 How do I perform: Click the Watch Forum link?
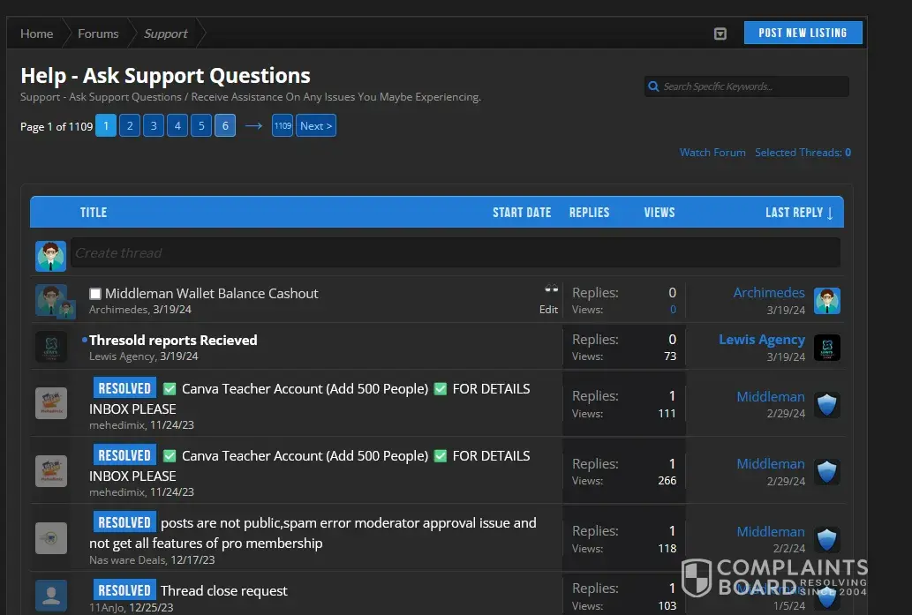[x=712, y=153]
